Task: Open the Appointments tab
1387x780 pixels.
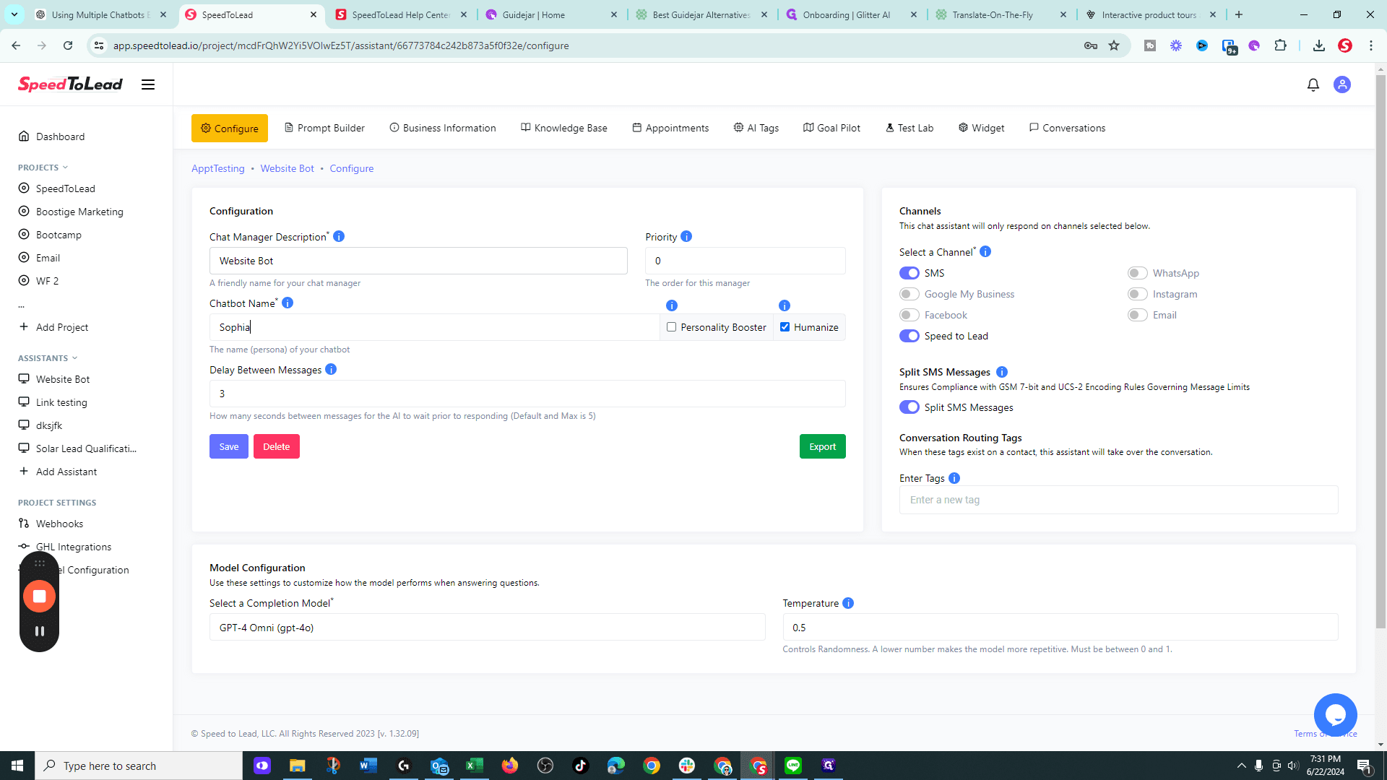Action: tap(670, 128)
